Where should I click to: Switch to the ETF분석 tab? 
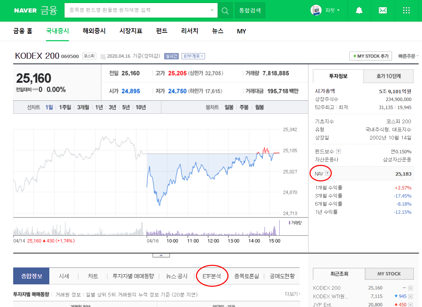212,276
